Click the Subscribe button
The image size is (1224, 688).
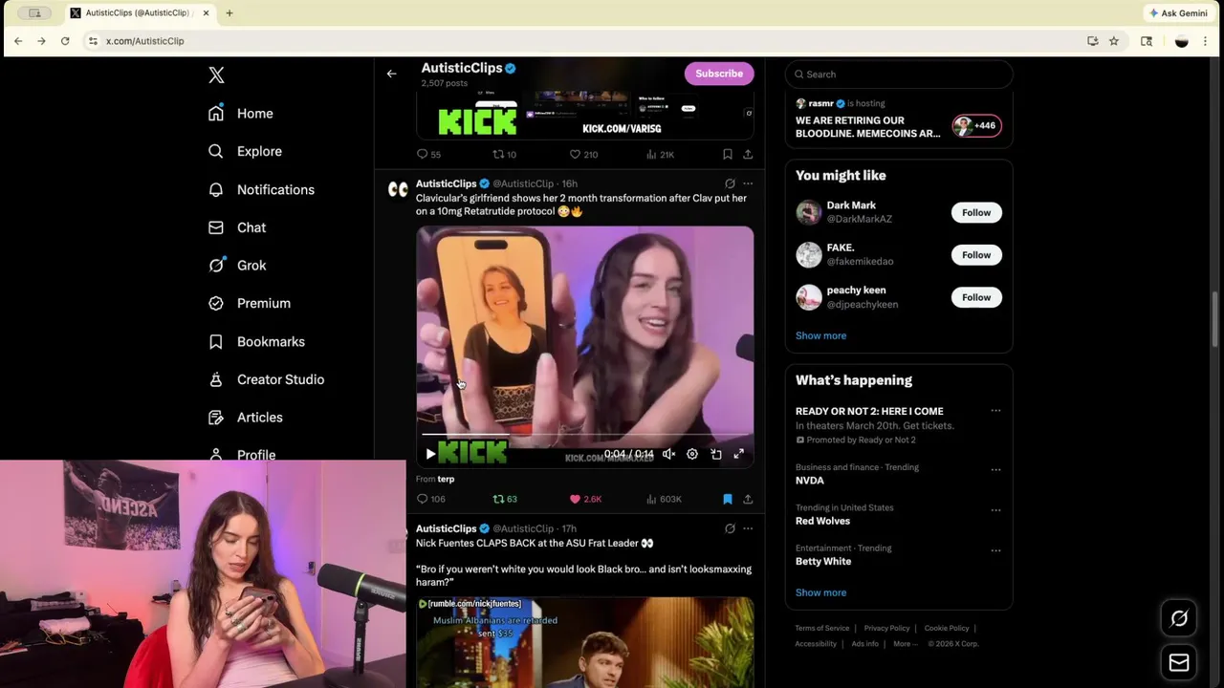click(719, 74)
